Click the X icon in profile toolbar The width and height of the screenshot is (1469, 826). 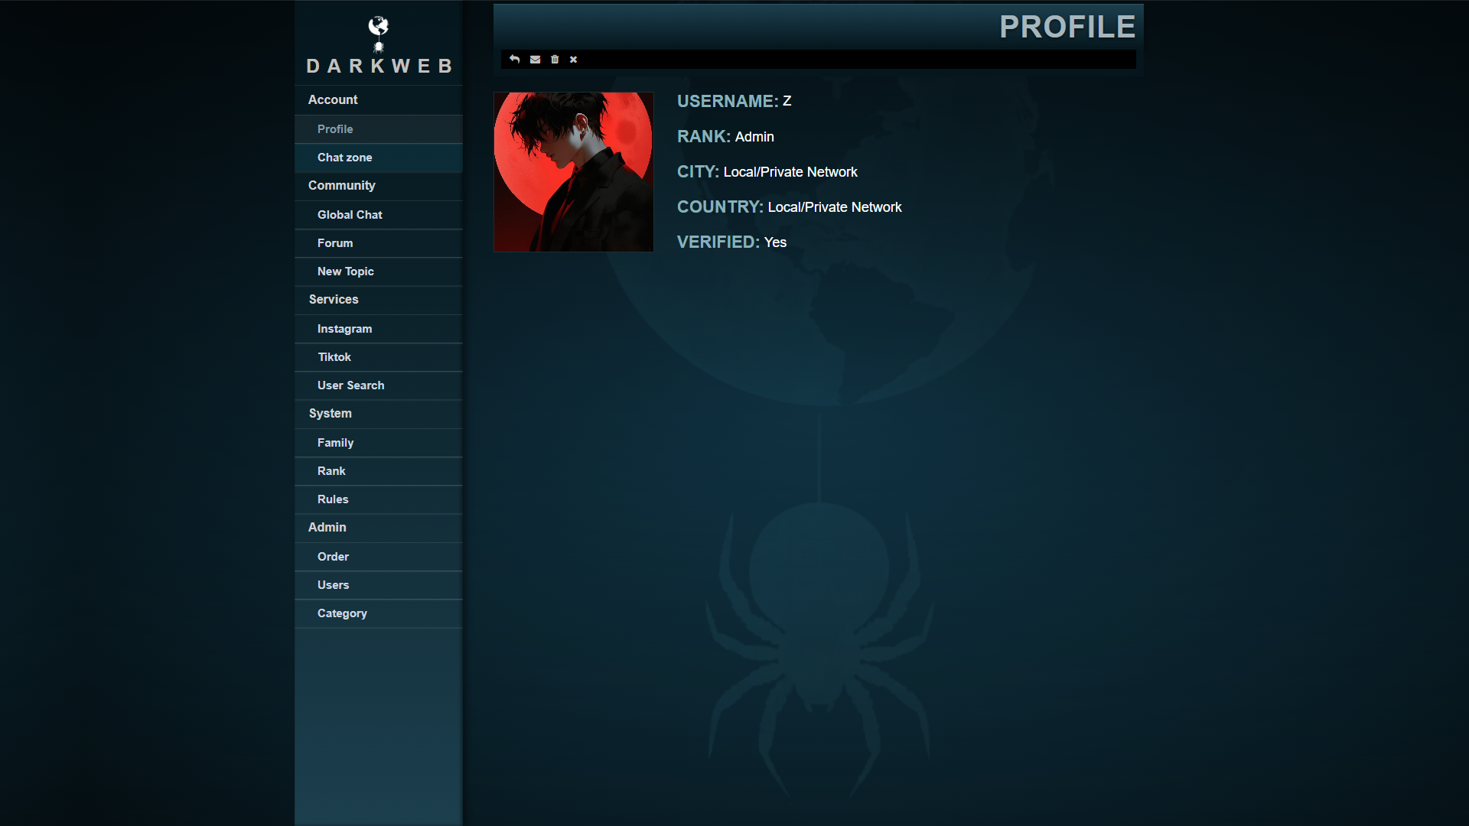click(573, 59)
